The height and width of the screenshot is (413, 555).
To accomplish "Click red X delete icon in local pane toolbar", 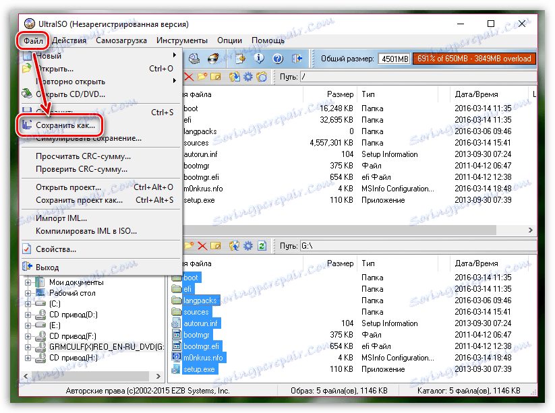I will [202, 246].
